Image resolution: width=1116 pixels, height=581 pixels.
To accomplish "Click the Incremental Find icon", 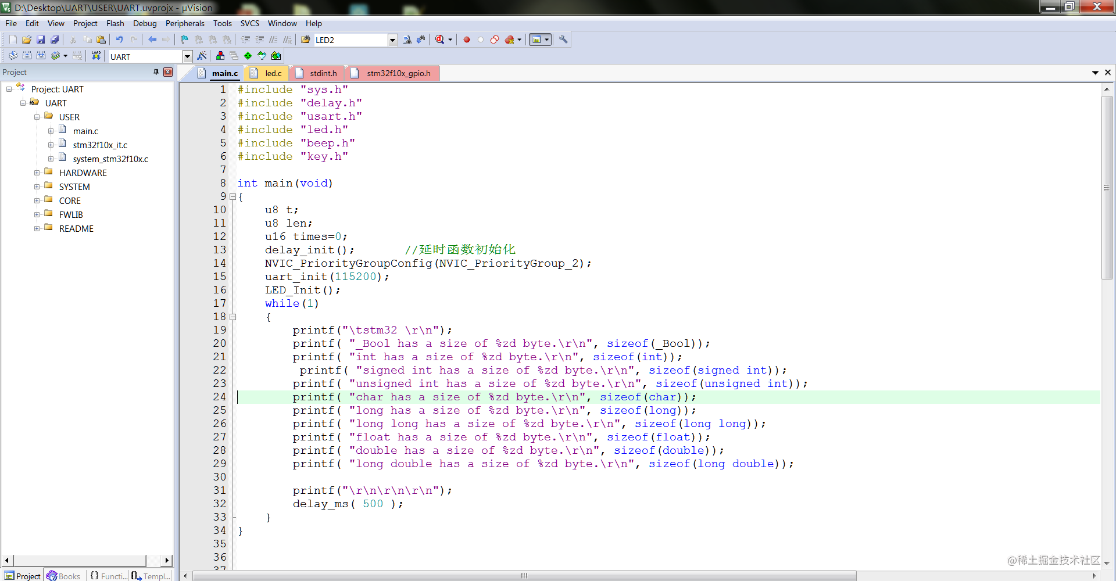I will point(421,40).
